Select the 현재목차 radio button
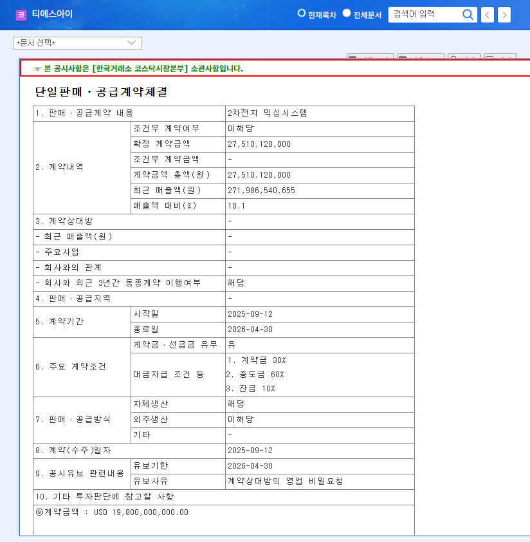 coord(301,13)
